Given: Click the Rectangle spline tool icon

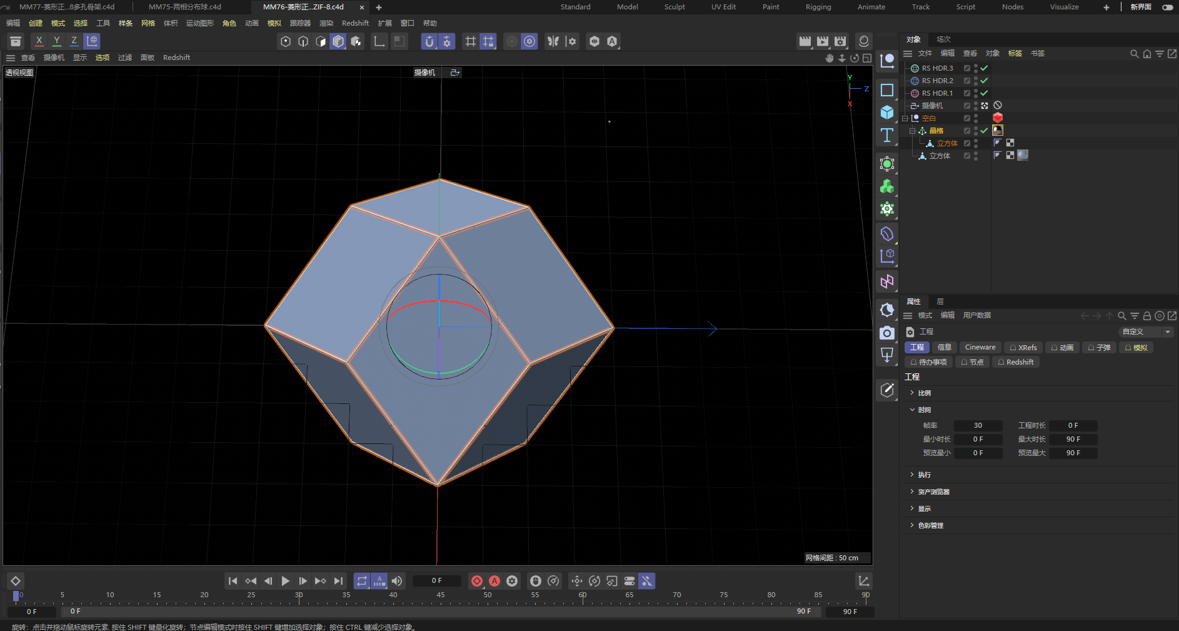Looking at the screenshot, I should [887, 90].
